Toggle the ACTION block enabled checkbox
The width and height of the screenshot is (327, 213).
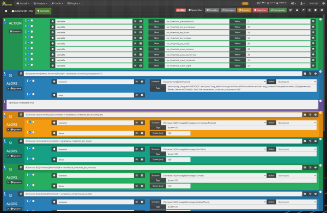coord(5,23)
